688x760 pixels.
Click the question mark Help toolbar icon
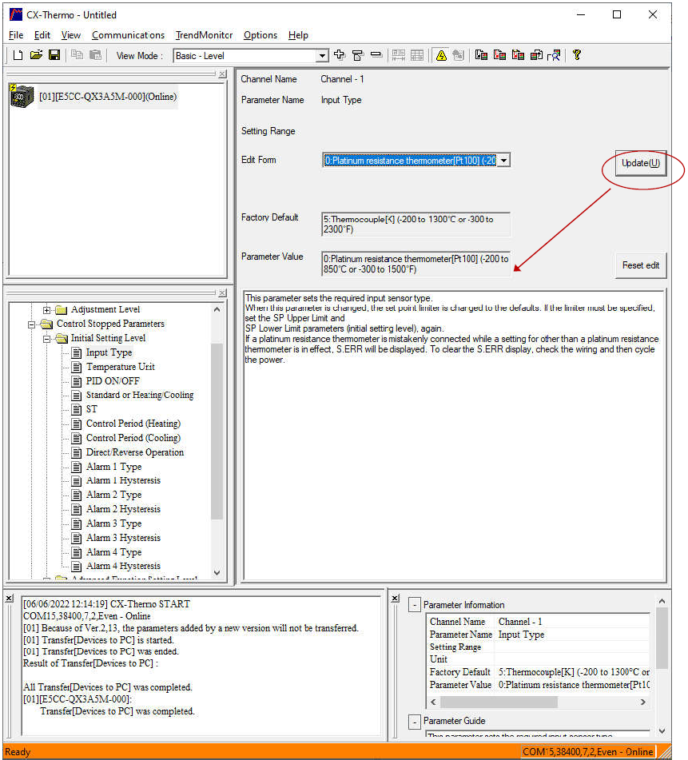[x=577, y=55]
